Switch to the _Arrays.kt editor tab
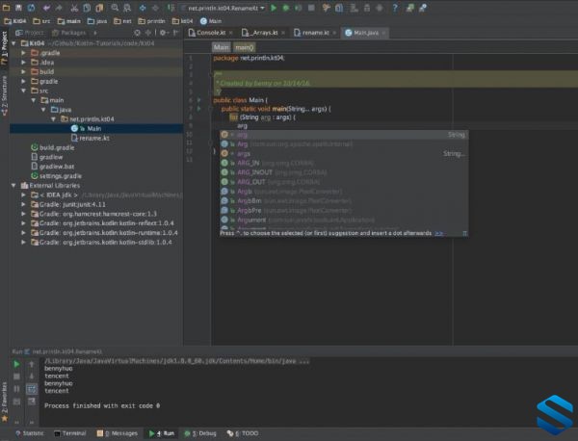 263,33
